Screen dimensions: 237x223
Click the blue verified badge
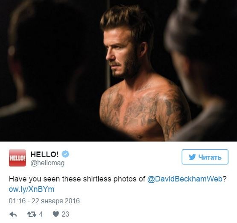coord(65,154)
